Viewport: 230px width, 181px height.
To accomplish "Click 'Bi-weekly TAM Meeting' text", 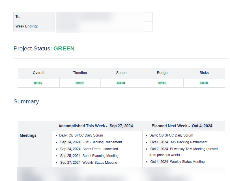I will [x=188, y=149].
